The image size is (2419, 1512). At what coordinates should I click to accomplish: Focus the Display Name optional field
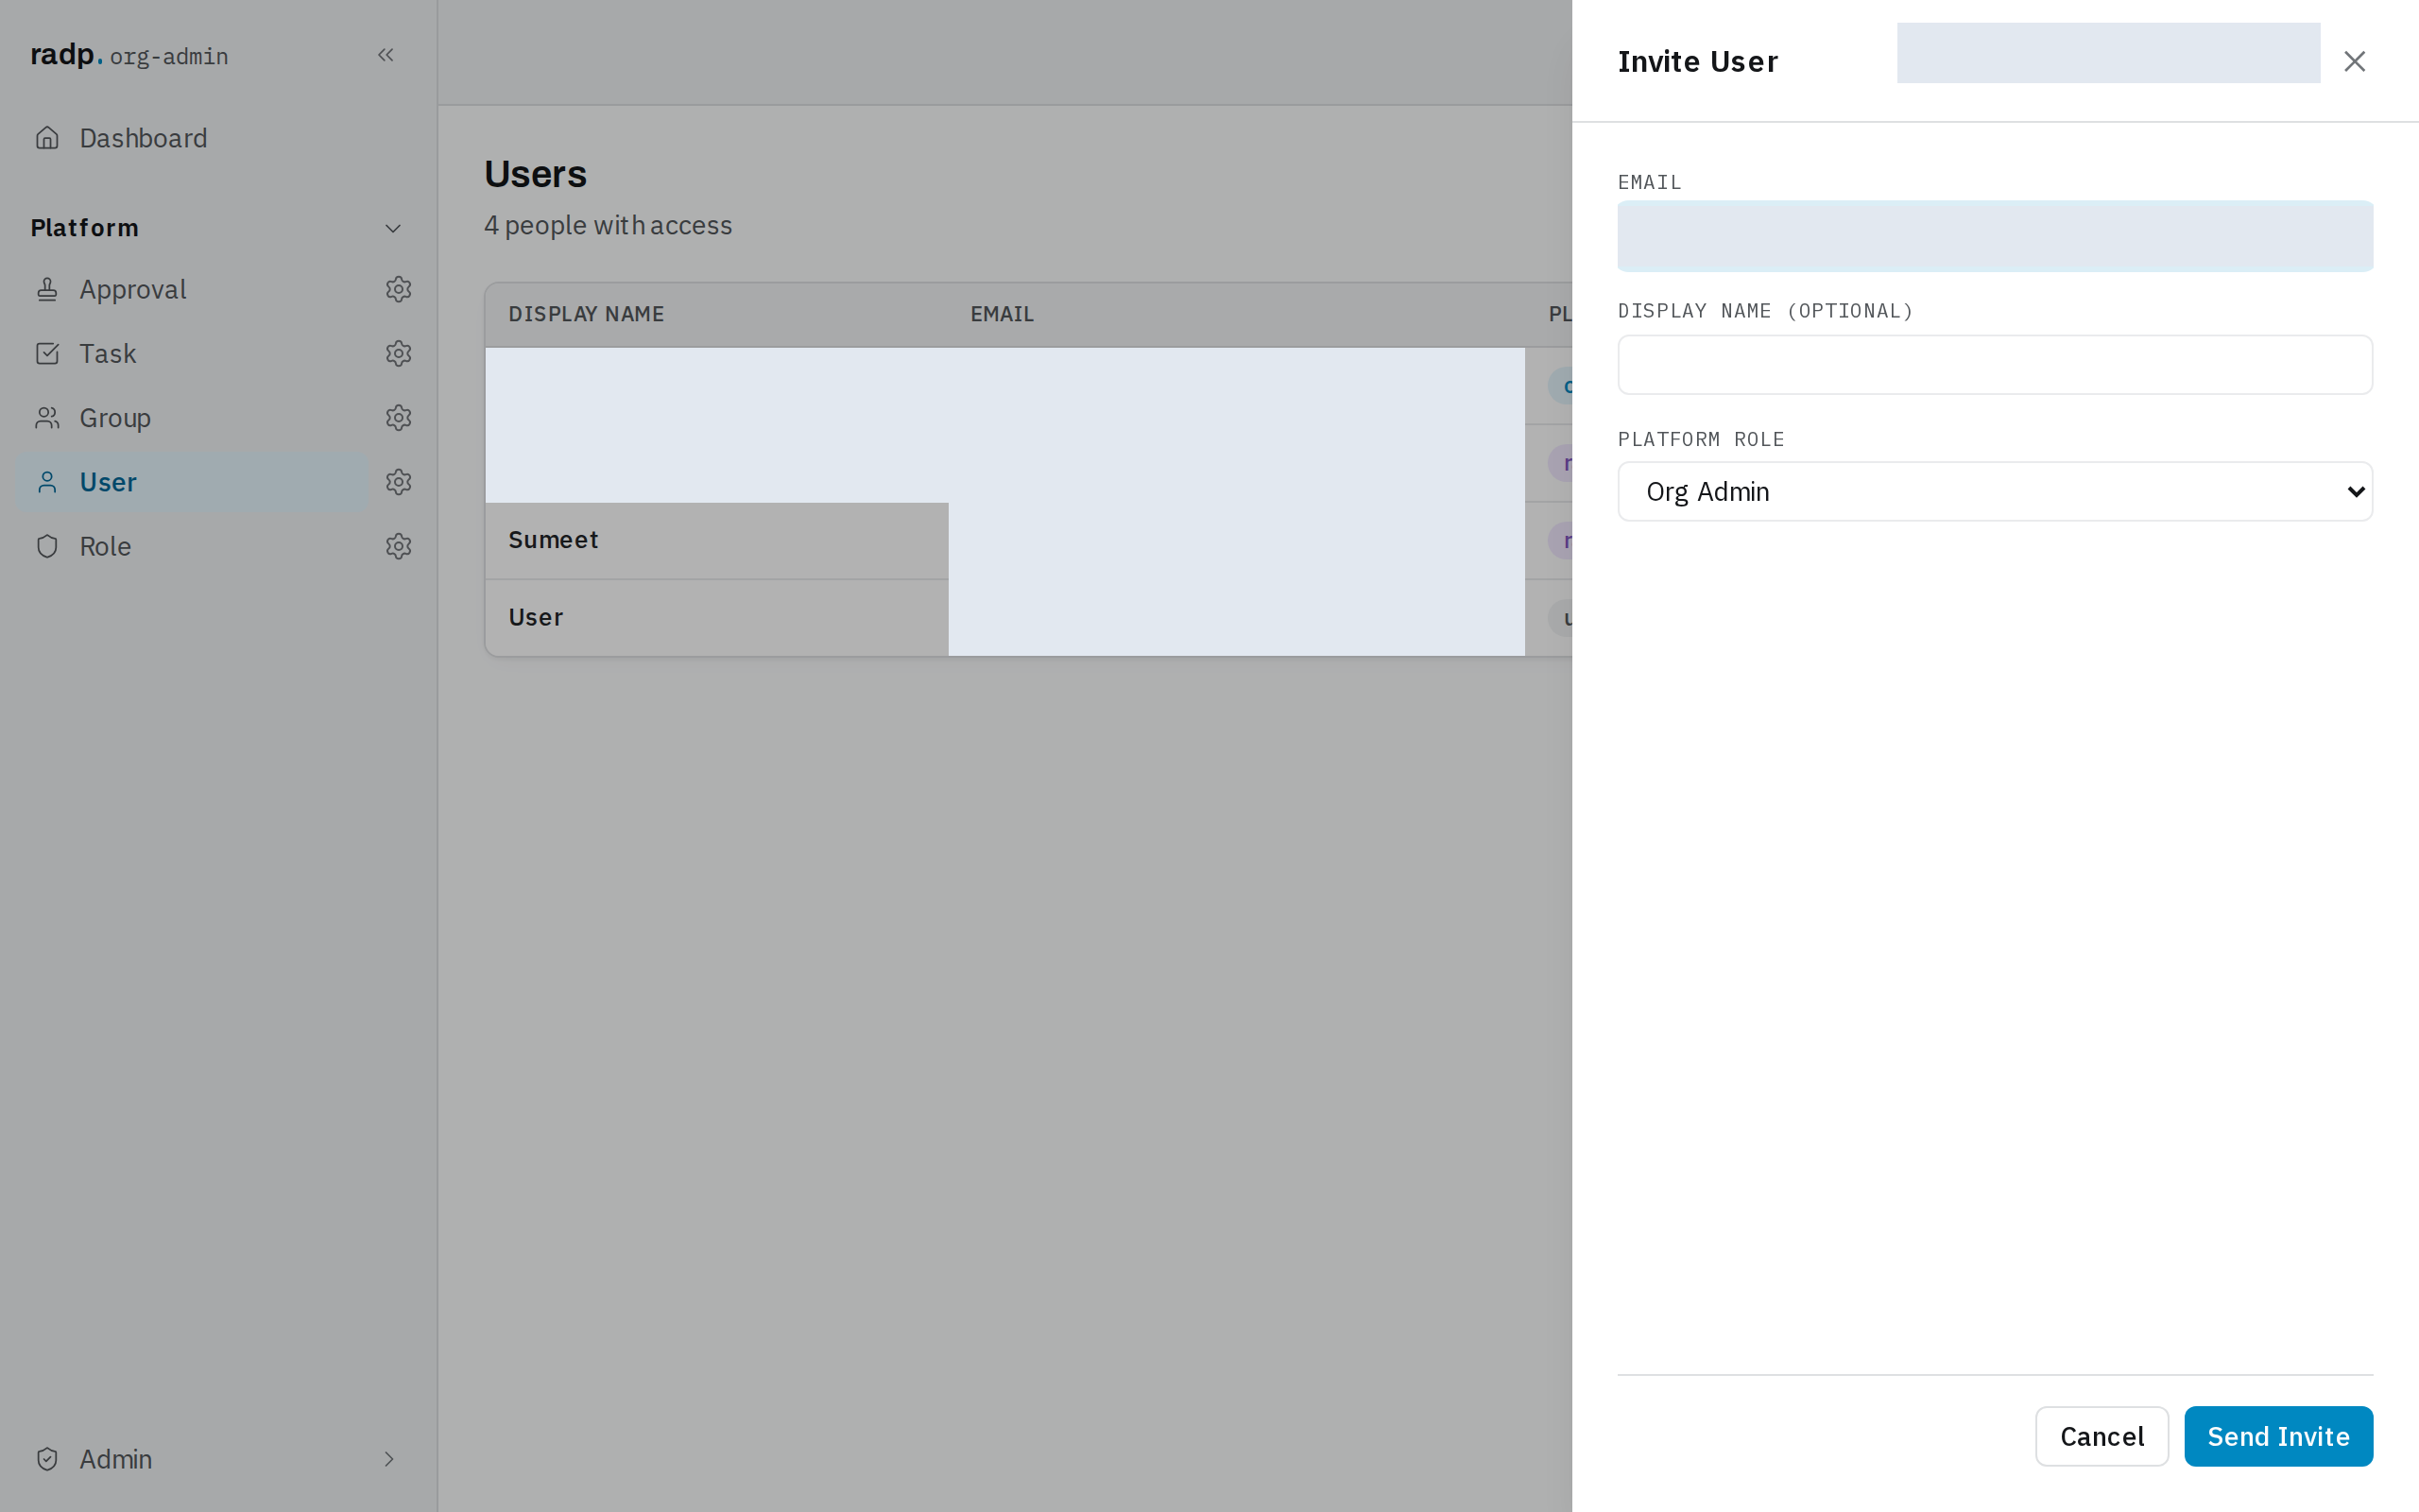tap(1995, 364)
